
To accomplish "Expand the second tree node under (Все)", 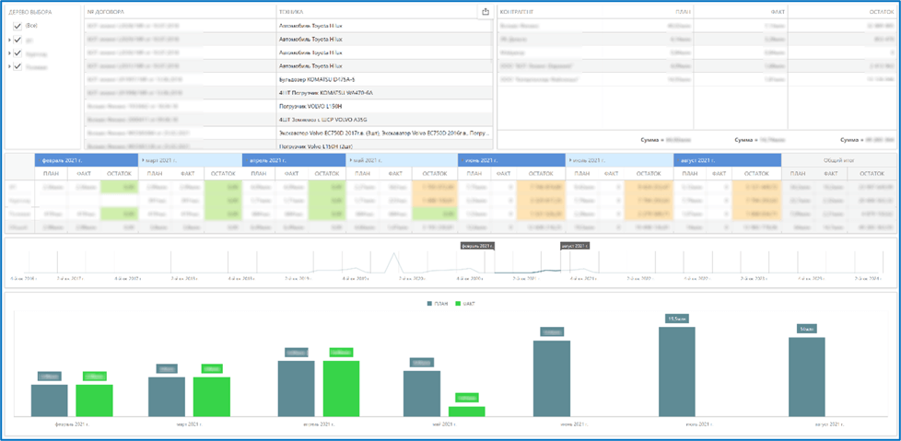I will point(9,53).
